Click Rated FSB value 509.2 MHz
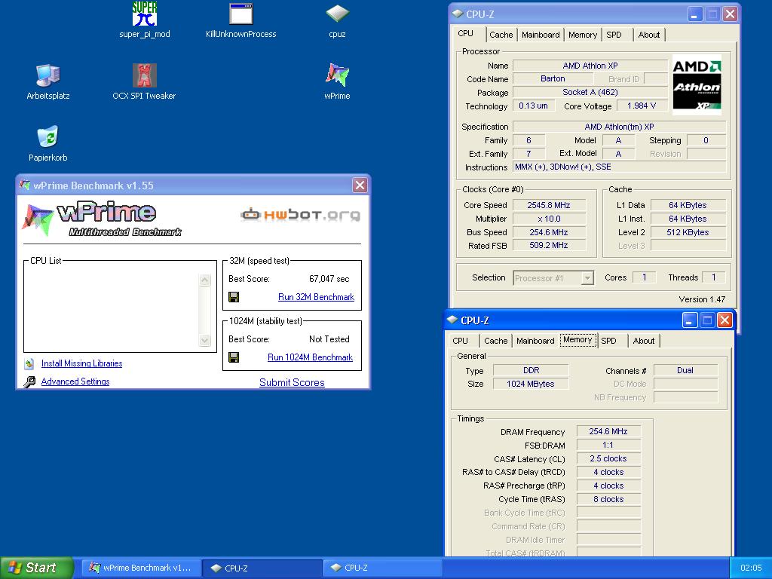Viewport: 772px width, 579px height. [x=549, y=245]
